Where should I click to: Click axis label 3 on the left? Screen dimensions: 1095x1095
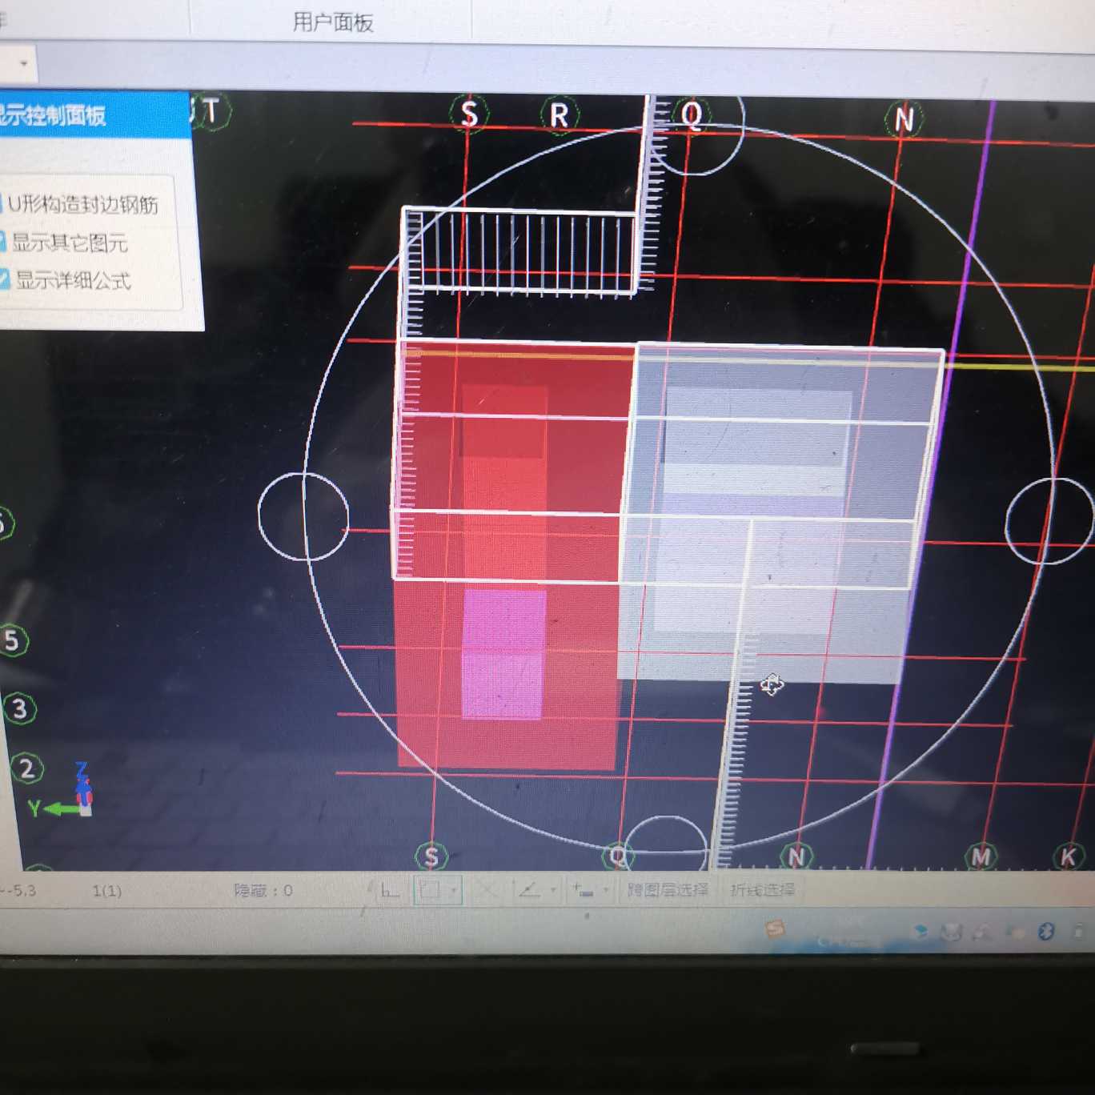[19, 708]
